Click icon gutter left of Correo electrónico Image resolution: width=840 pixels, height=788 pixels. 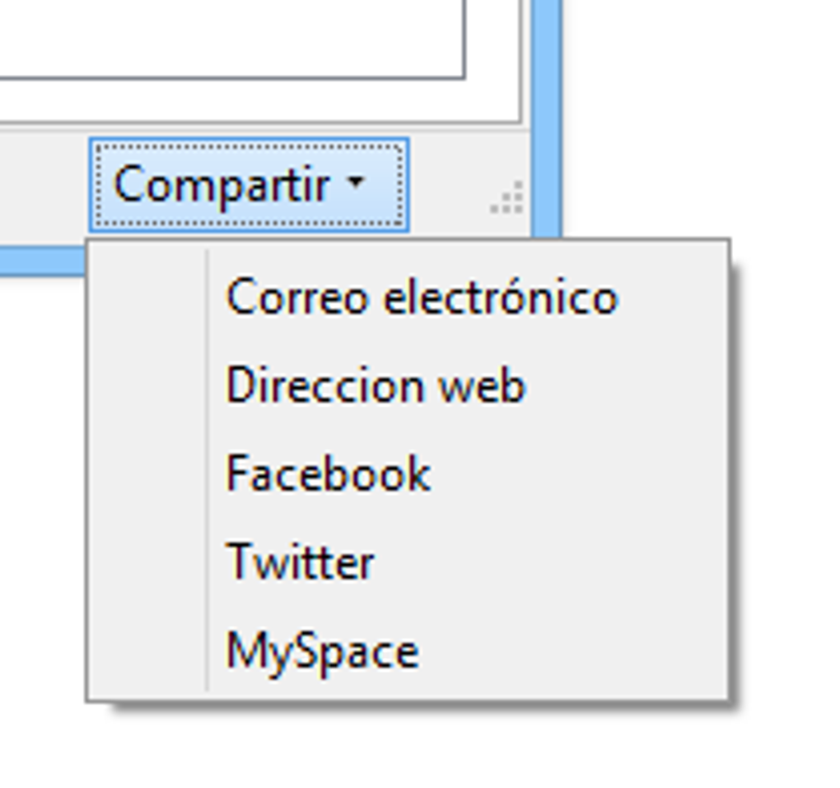148,297
